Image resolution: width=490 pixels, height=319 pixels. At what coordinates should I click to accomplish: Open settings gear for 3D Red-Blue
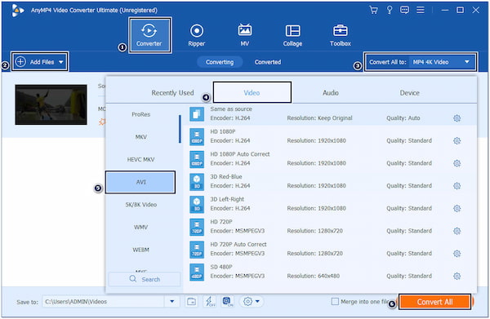(457, 186)
